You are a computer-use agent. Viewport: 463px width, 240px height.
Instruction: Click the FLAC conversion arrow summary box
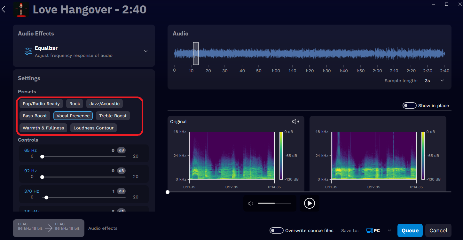[48, 228]
